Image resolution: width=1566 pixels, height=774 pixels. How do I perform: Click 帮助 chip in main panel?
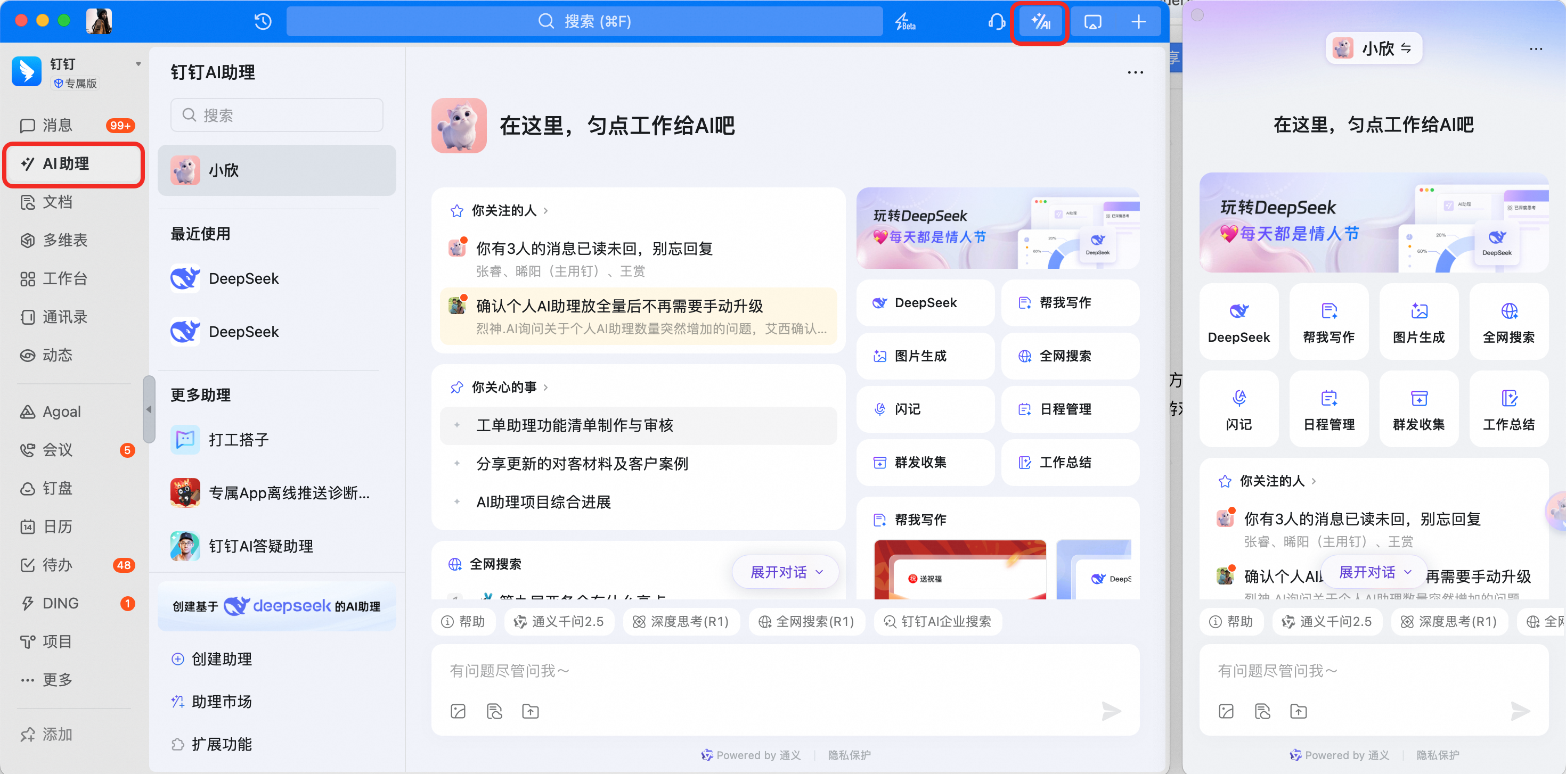(463, 622)
